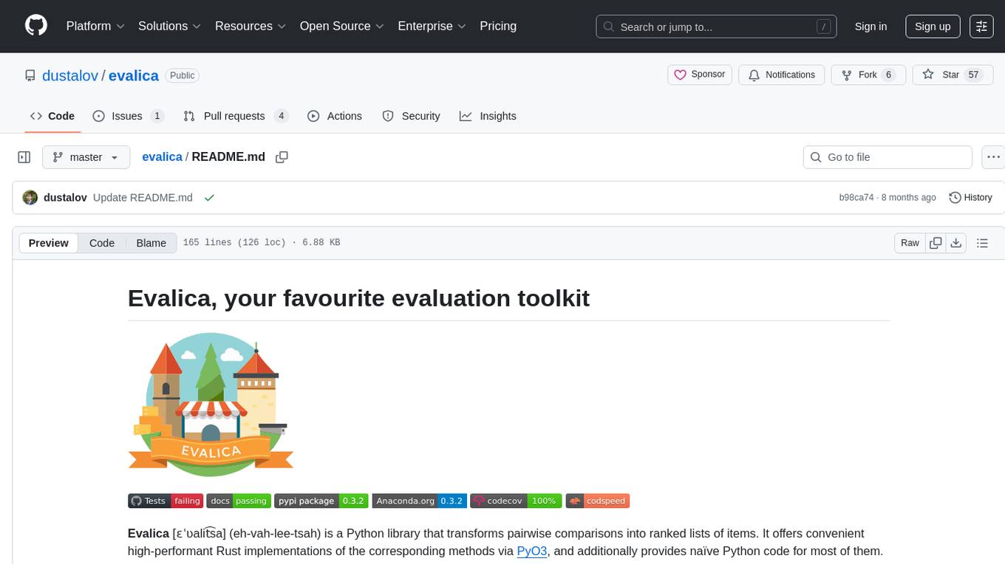Click the Star count 57
This screenshot has width=1005, height=564.
pos(973,75)
